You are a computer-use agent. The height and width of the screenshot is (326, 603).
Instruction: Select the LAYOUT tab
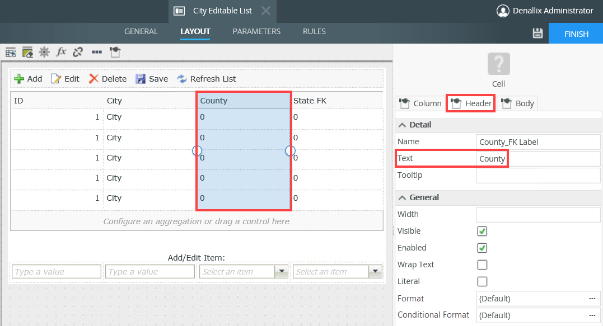pos(195,31)
